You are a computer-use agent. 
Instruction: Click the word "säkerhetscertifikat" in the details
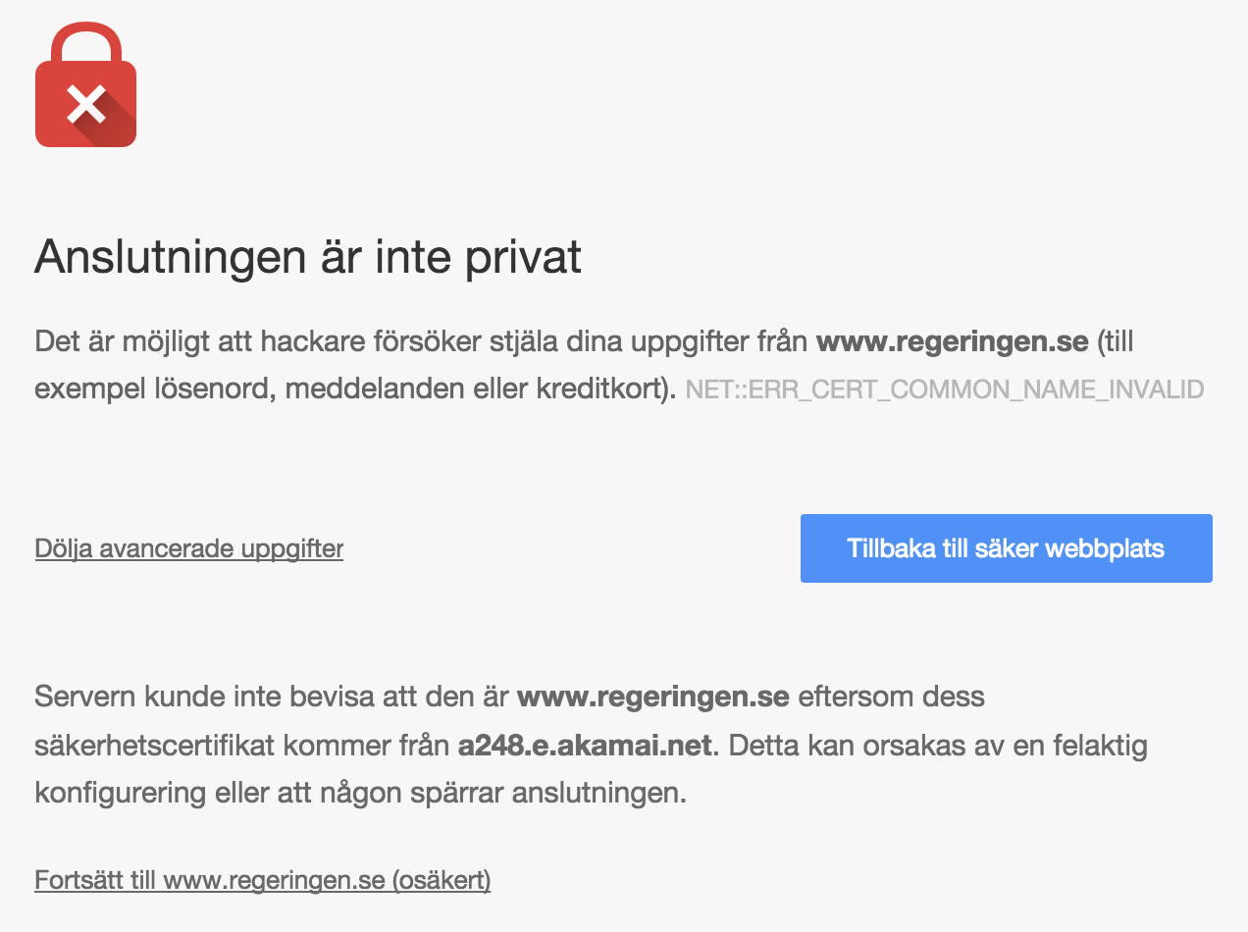(155, 746)
